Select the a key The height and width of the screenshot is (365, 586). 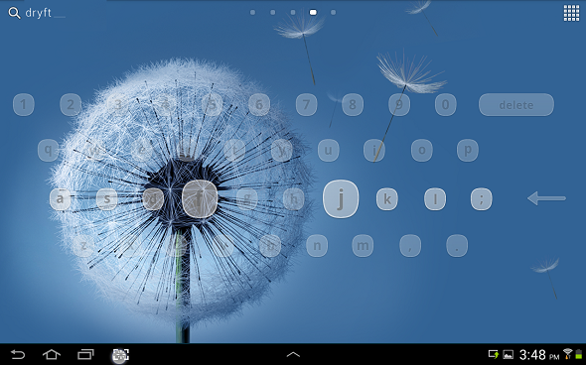click(x=61, y=199)
